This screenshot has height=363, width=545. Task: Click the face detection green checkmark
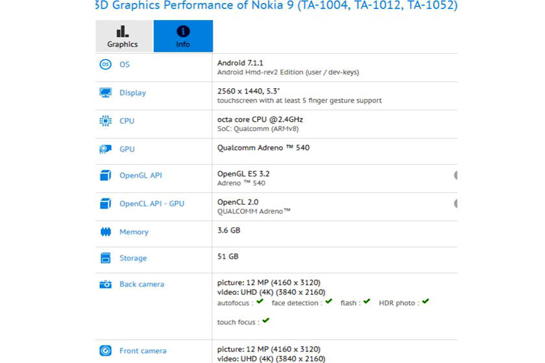[x=329, y=301]
